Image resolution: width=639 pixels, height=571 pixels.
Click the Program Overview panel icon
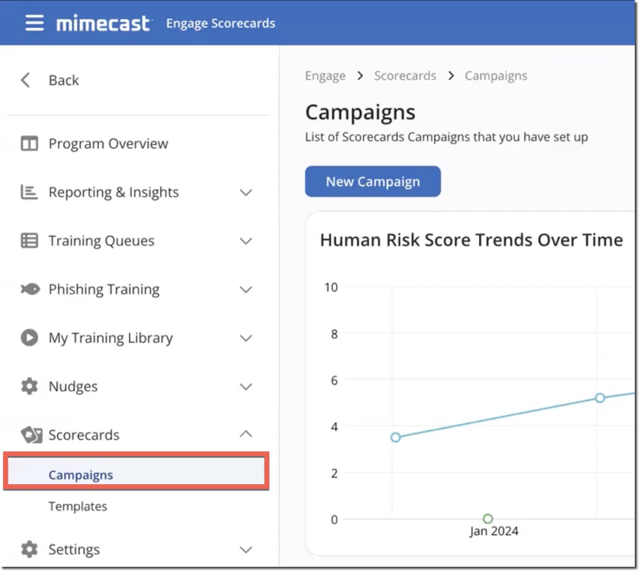click(x=29, y=143)
